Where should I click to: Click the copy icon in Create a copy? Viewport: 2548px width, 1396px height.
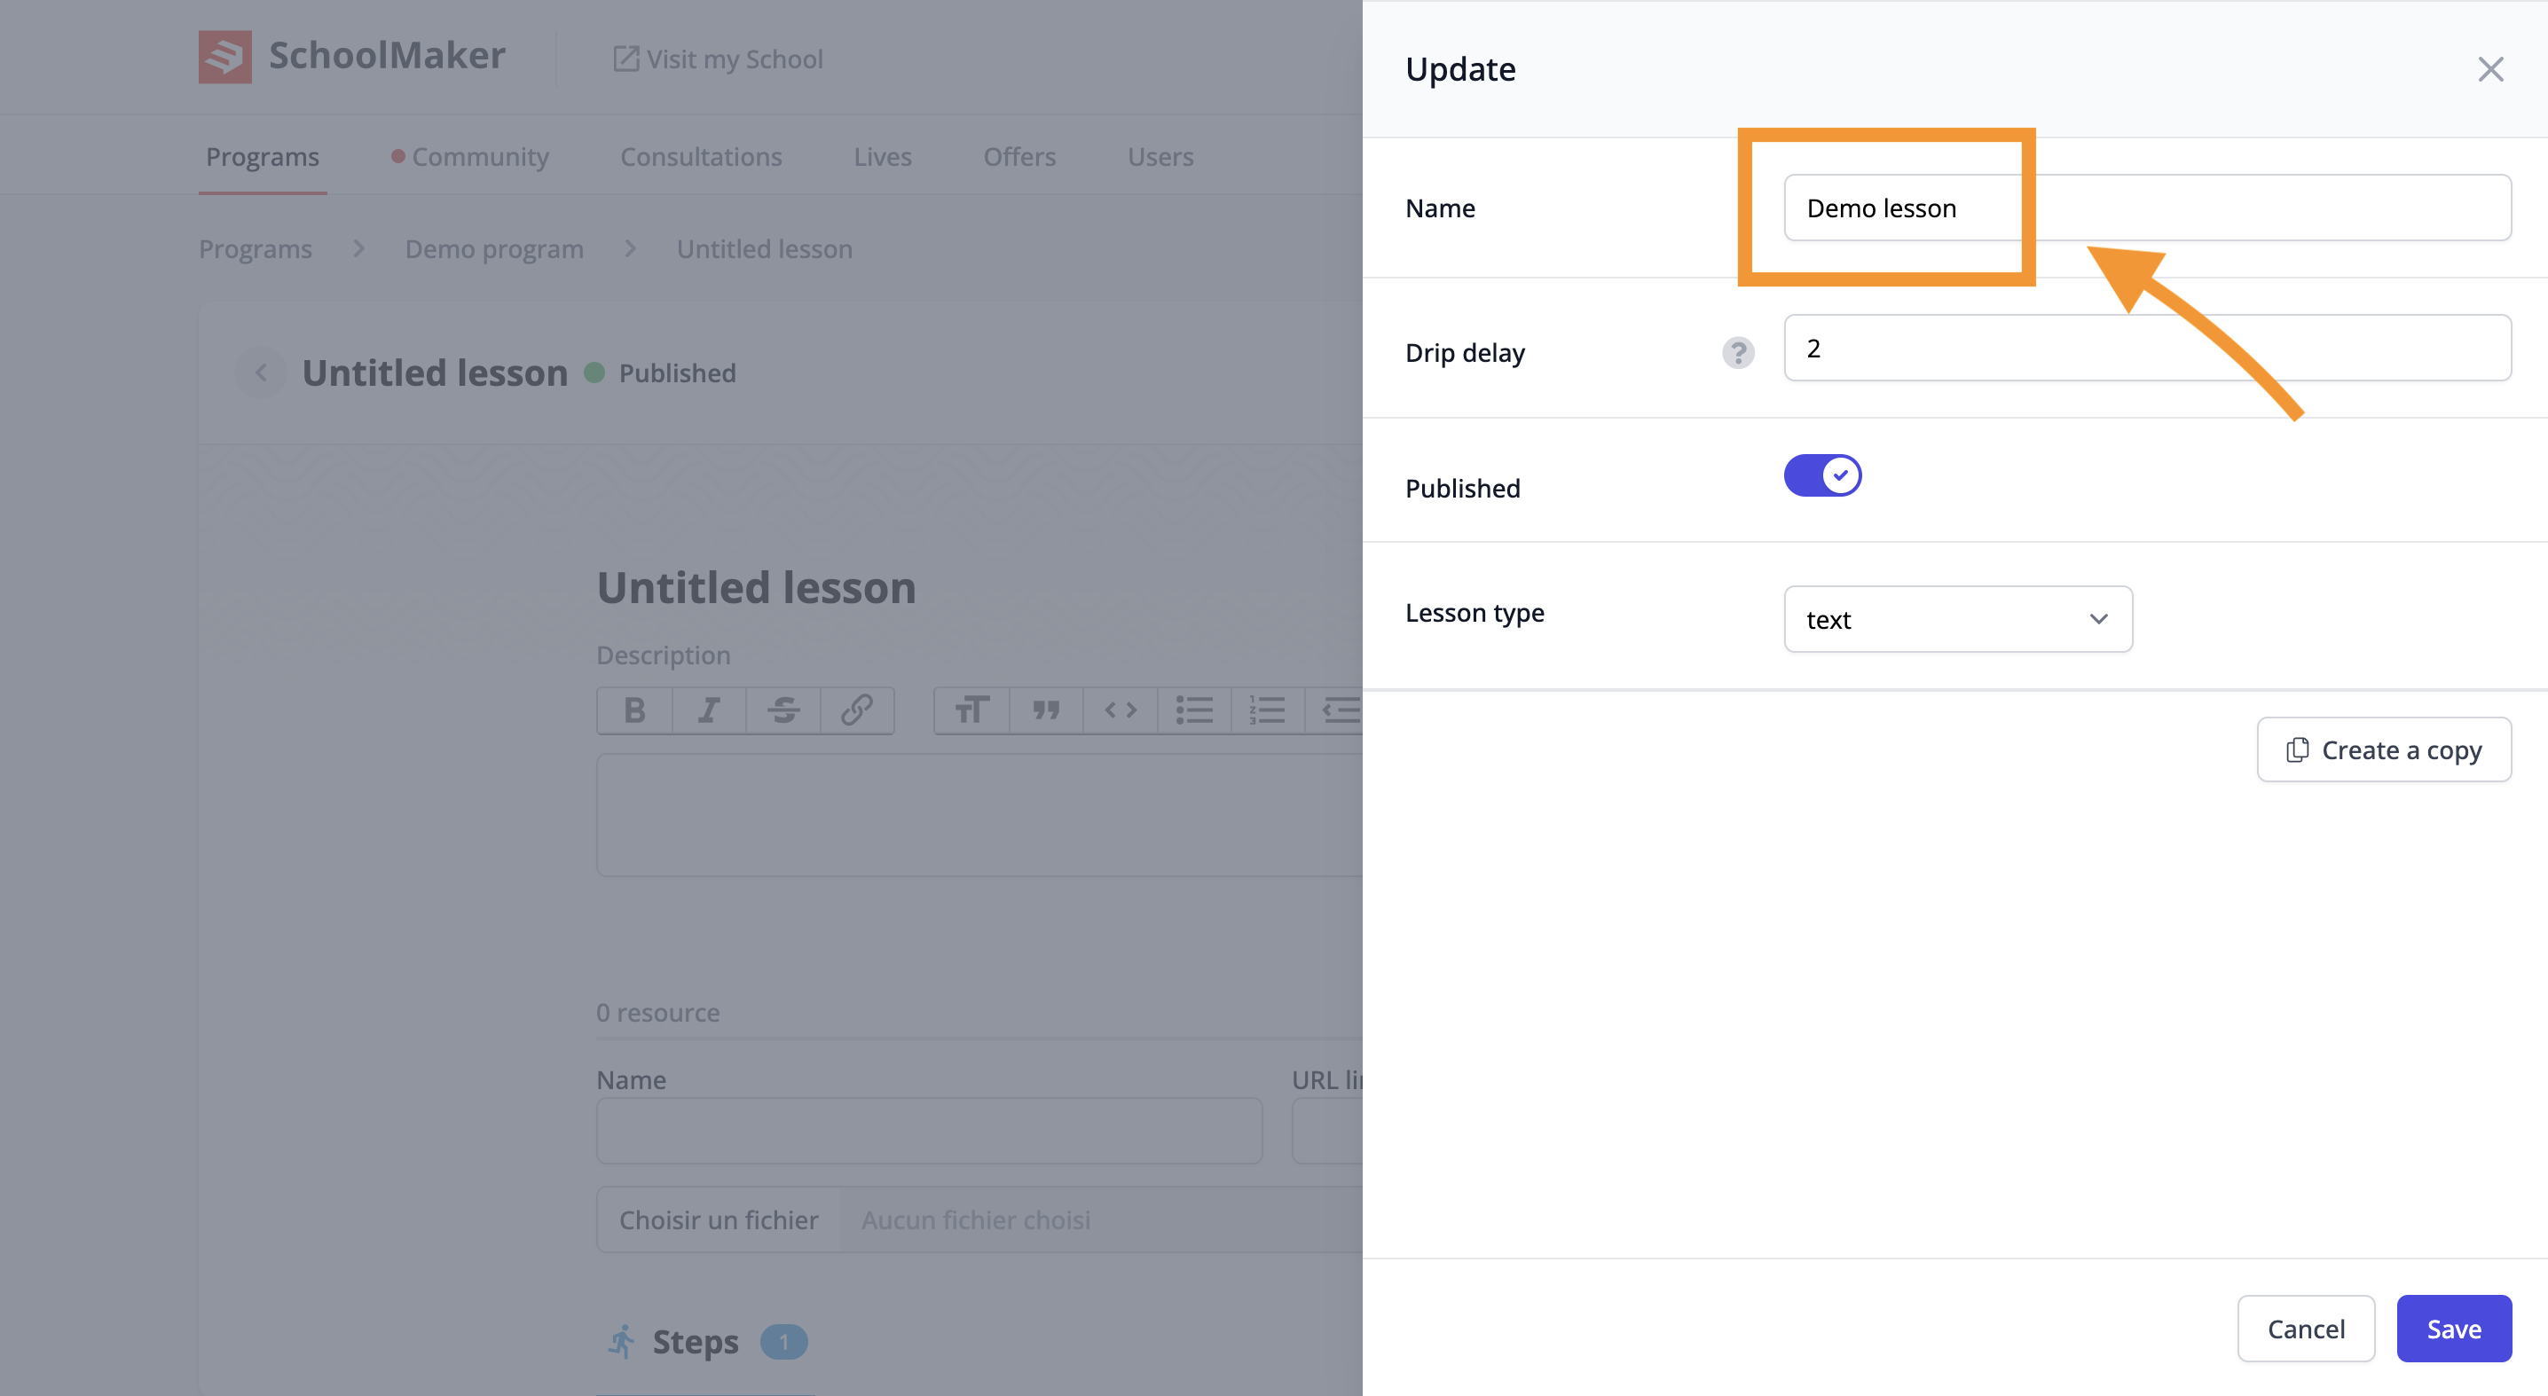pyautogui.click(x=2297, y=750)
